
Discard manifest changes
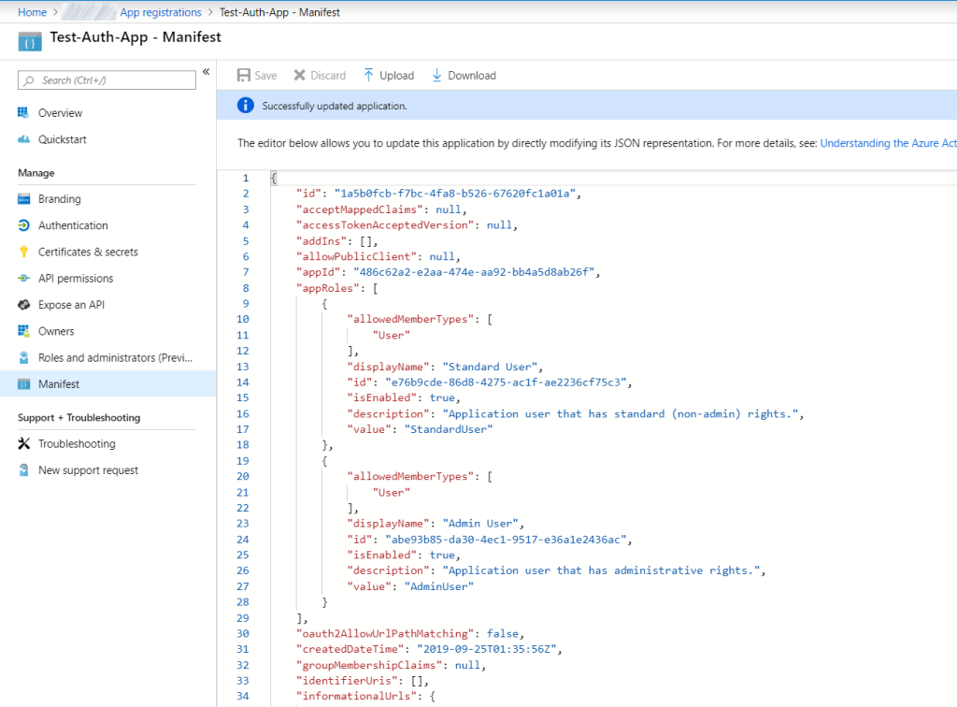click(x=320, y=76)
